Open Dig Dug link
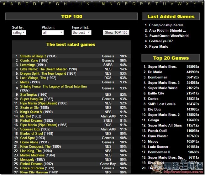 154,109
